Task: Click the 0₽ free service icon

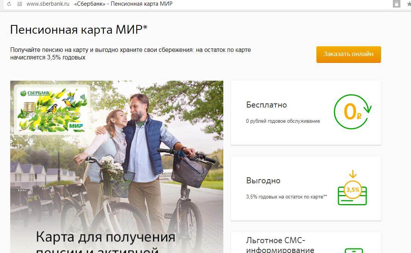Action: point(353,112)
